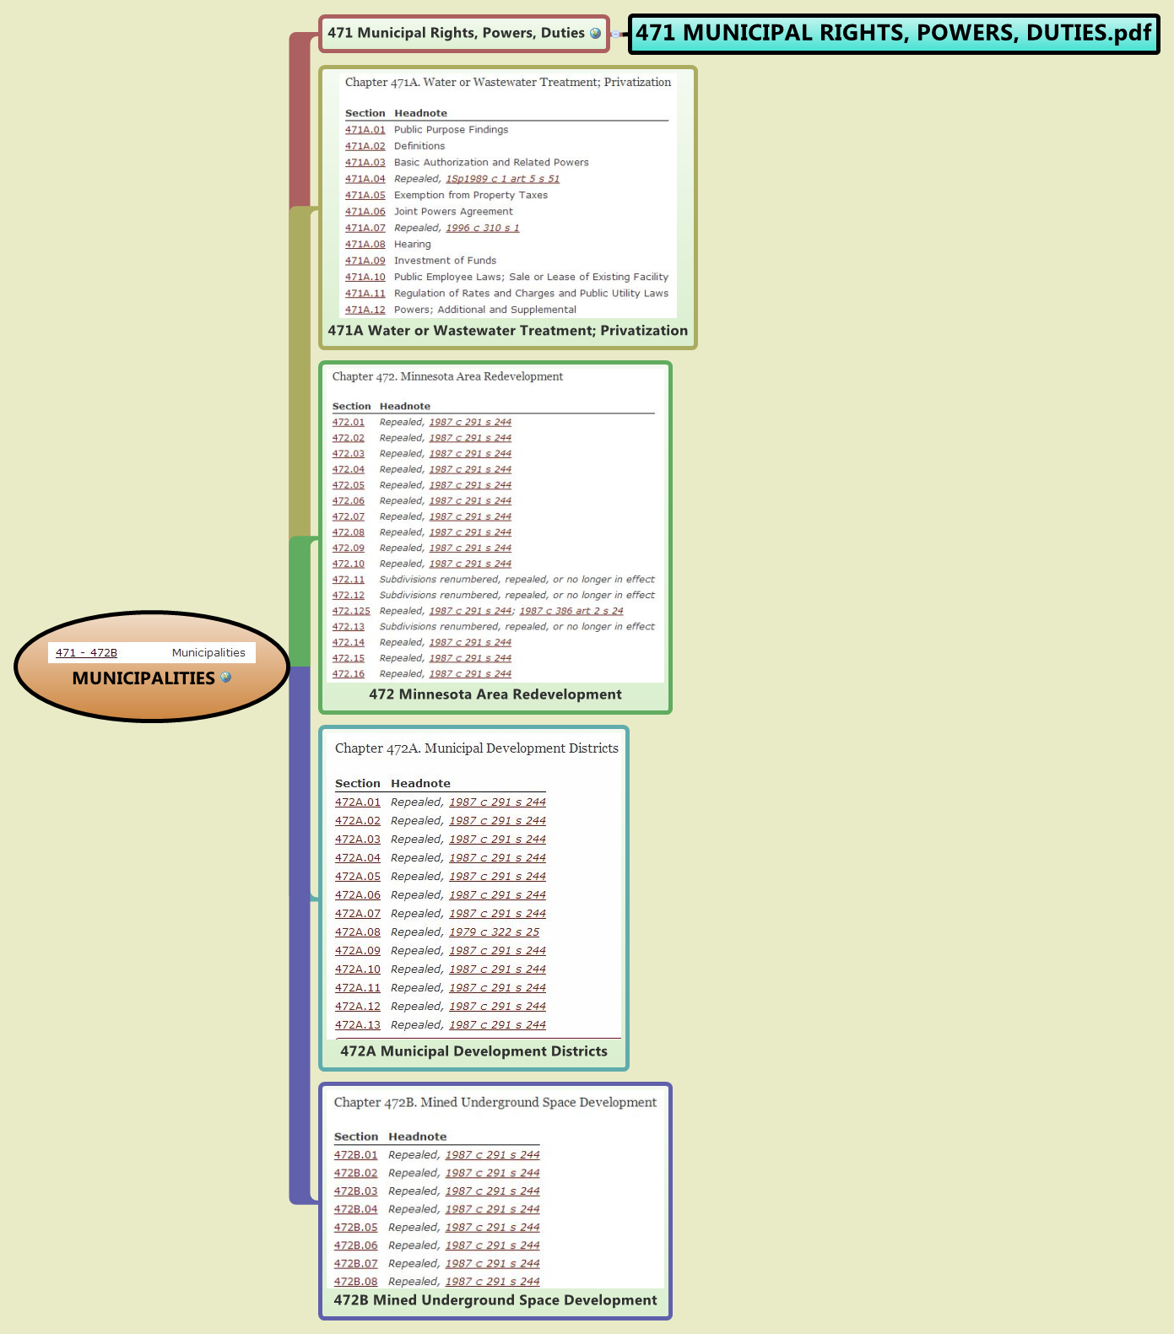The image size is (1174, 1334).
Task: Click the globe icon beside 471 Municipal Rights title
Action: (595, 34)
